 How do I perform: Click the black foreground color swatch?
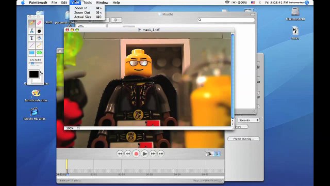[x=34, y=74]
